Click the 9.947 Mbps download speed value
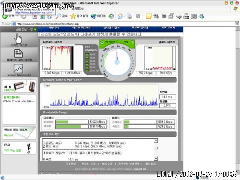The image size is (240, 180). pos(52,73)
